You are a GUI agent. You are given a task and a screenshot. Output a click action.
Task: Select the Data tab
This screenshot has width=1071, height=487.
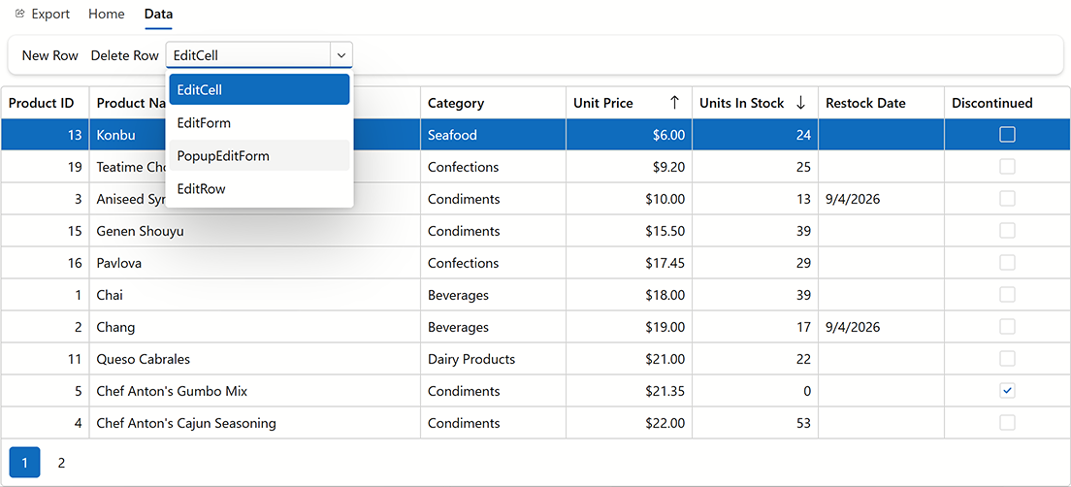click(158, 14)
